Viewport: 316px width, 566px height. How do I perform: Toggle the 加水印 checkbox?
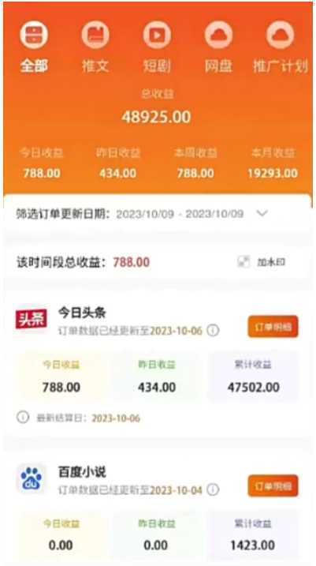244,262
